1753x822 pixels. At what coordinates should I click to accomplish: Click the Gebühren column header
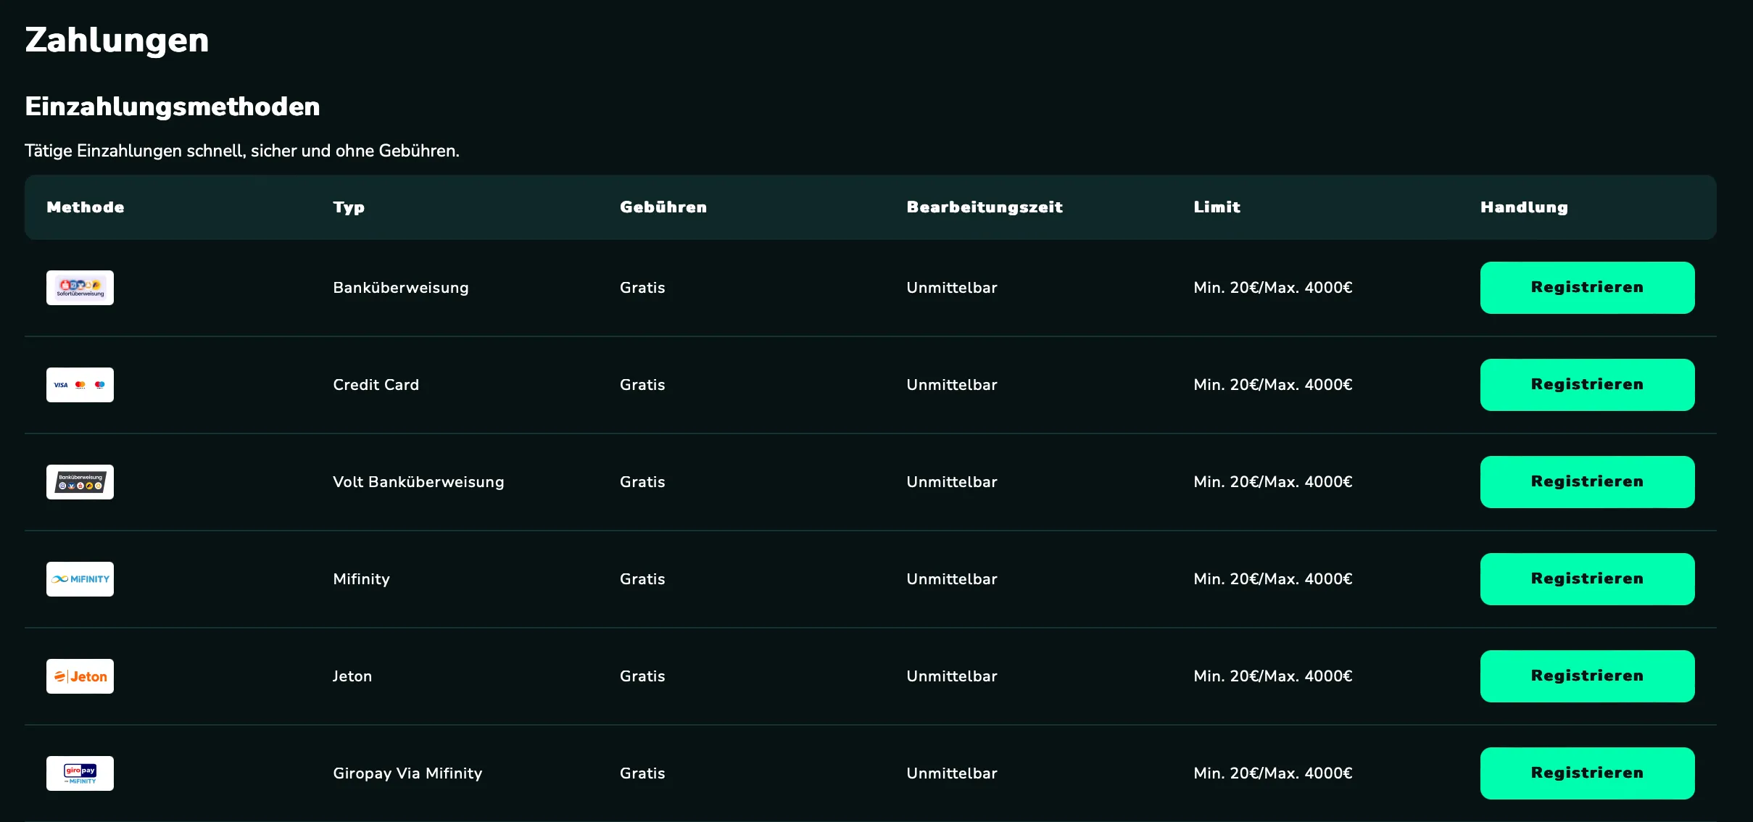click(663, 207)
